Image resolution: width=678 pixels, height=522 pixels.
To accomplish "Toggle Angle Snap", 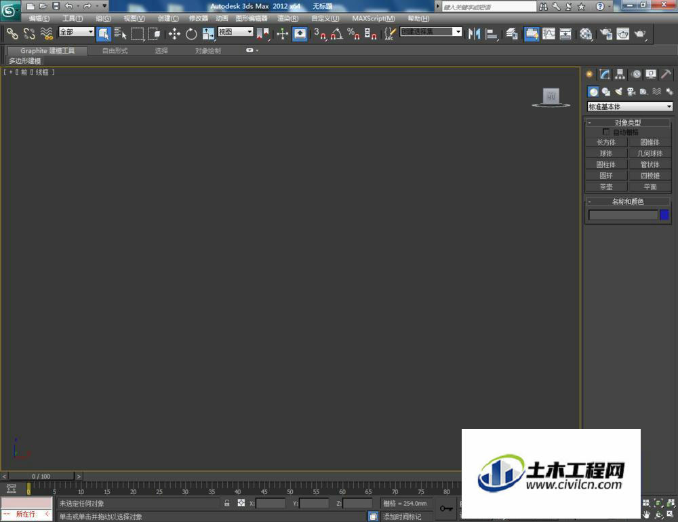I will tap(337, 33).
